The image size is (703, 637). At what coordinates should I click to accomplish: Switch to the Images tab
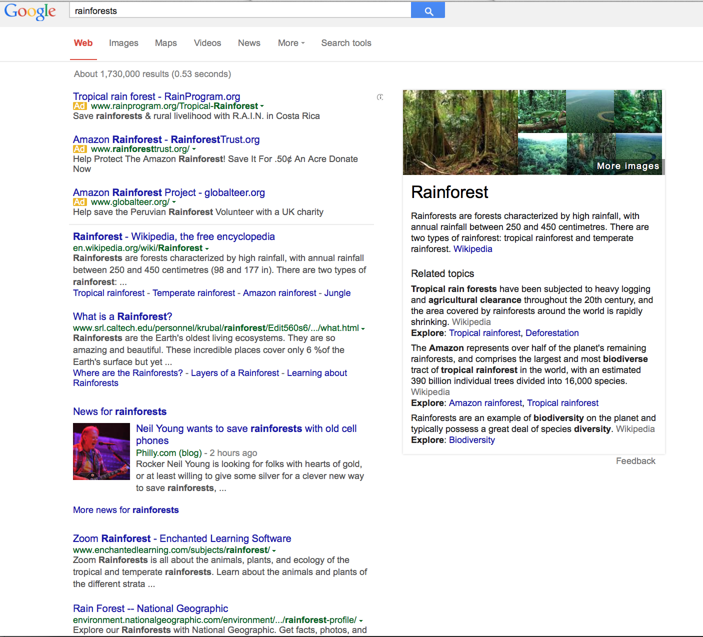[x=123, y=43]
